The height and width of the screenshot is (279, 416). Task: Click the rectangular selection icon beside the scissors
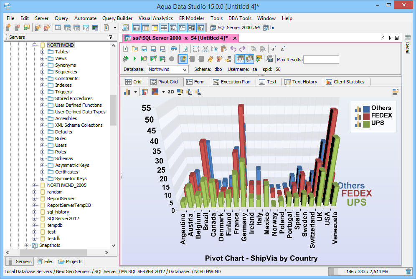[196, 49]
